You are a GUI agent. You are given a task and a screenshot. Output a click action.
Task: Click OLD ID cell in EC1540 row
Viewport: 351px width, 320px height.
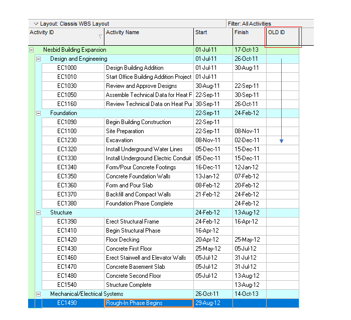pos(283,285)
